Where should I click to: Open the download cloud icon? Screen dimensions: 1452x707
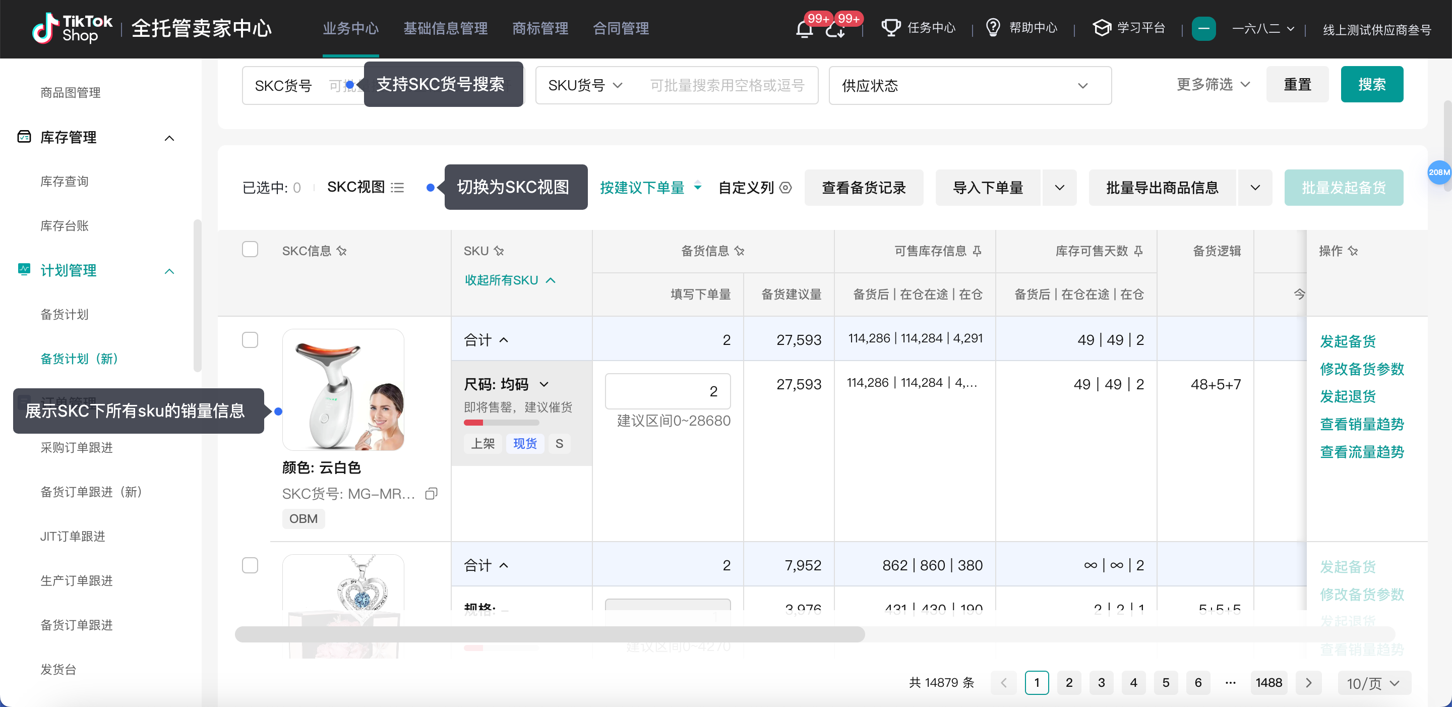coord(835,29)
